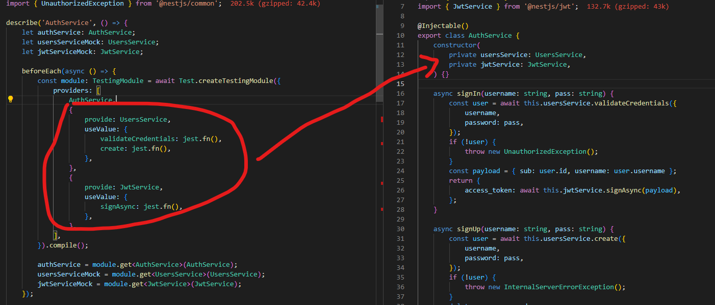Select line number 15 in right editor gutter
The height and width of the screenshot is (305, 715).
coord(400,84)
